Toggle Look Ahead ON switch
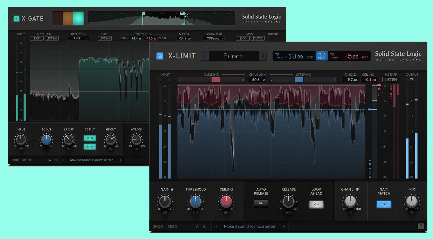 (316, 204)
